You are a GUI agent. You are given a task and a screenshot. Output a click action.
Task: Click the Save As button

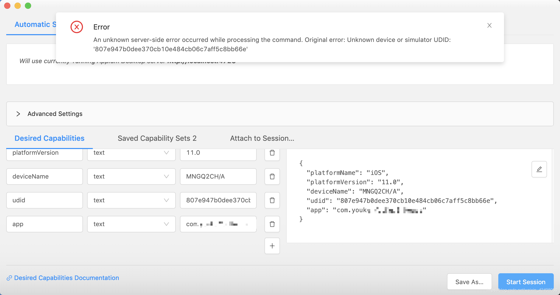469,282
